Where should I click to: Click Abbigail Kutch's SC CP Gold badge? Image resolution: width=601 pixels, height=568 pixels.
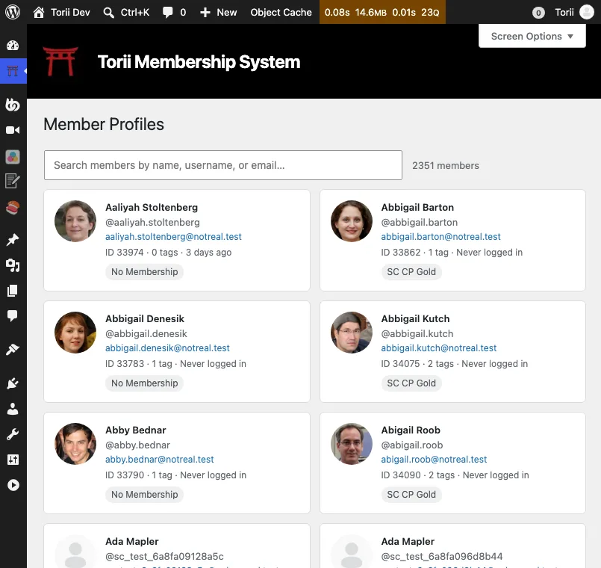pyautogui.click(x=411, y=383)
